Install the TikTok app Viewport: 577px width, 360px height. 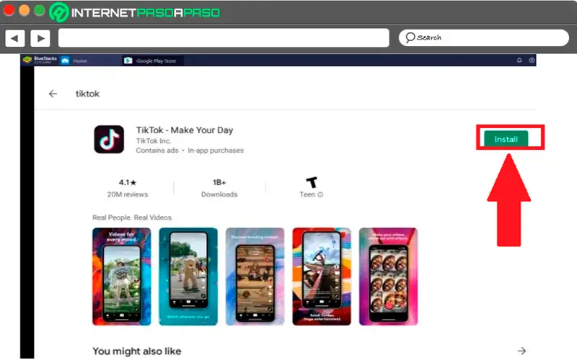pos(506,139)
